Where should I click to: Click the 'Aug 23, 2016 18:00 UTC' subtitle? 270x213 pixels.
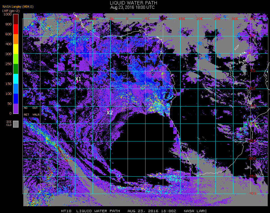(x=132, y=7)
